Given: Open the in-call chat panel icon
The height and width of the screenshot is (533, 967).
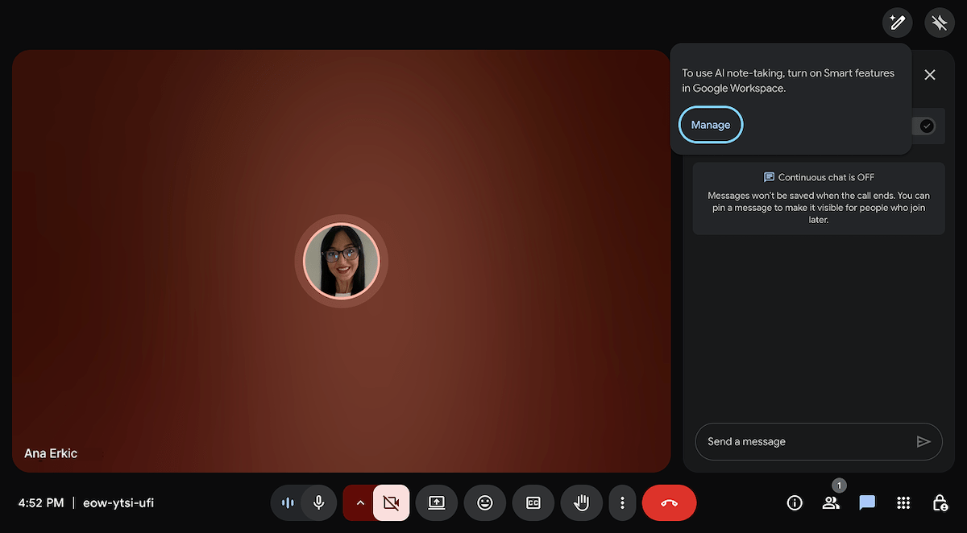Looking at the screenshot, I should pyautogui.click(x=867, y=502).
